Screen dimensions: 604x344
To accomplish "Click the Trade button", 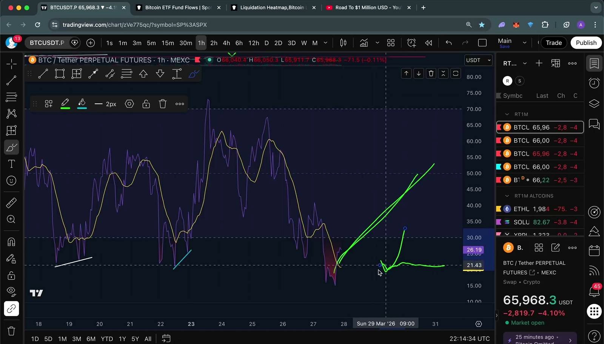I will [554, 43].
